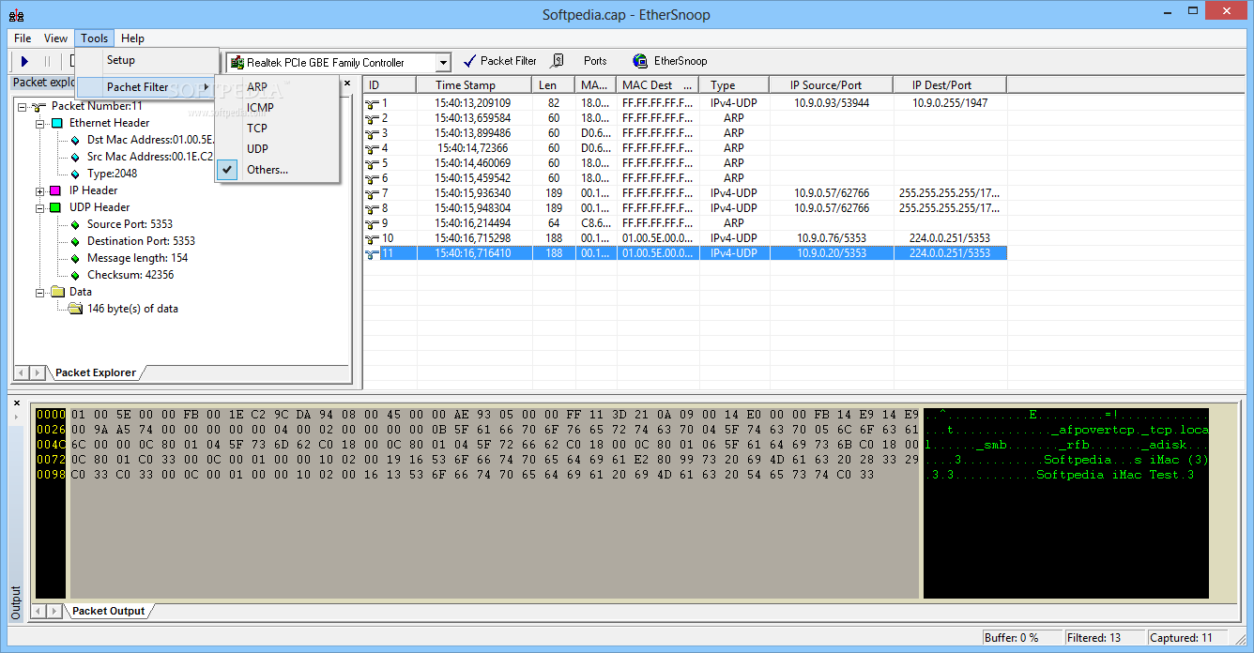Sort by the IP Source/Port column header
The width and height of the screenshot is (1254, 653).
tap(831, 85)
